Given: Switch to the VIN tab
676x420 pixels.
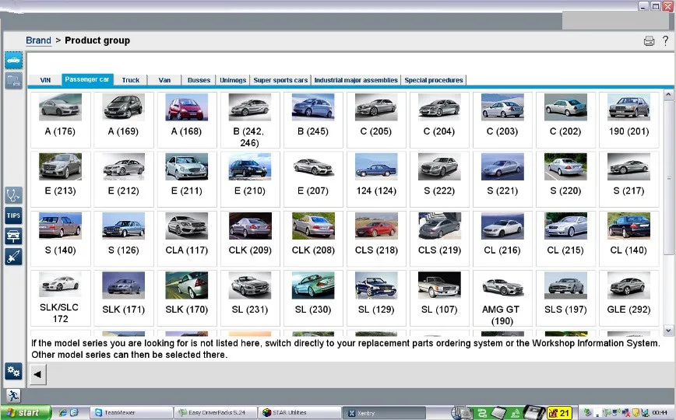Looking at the screenshot, I should click(45, 80).
